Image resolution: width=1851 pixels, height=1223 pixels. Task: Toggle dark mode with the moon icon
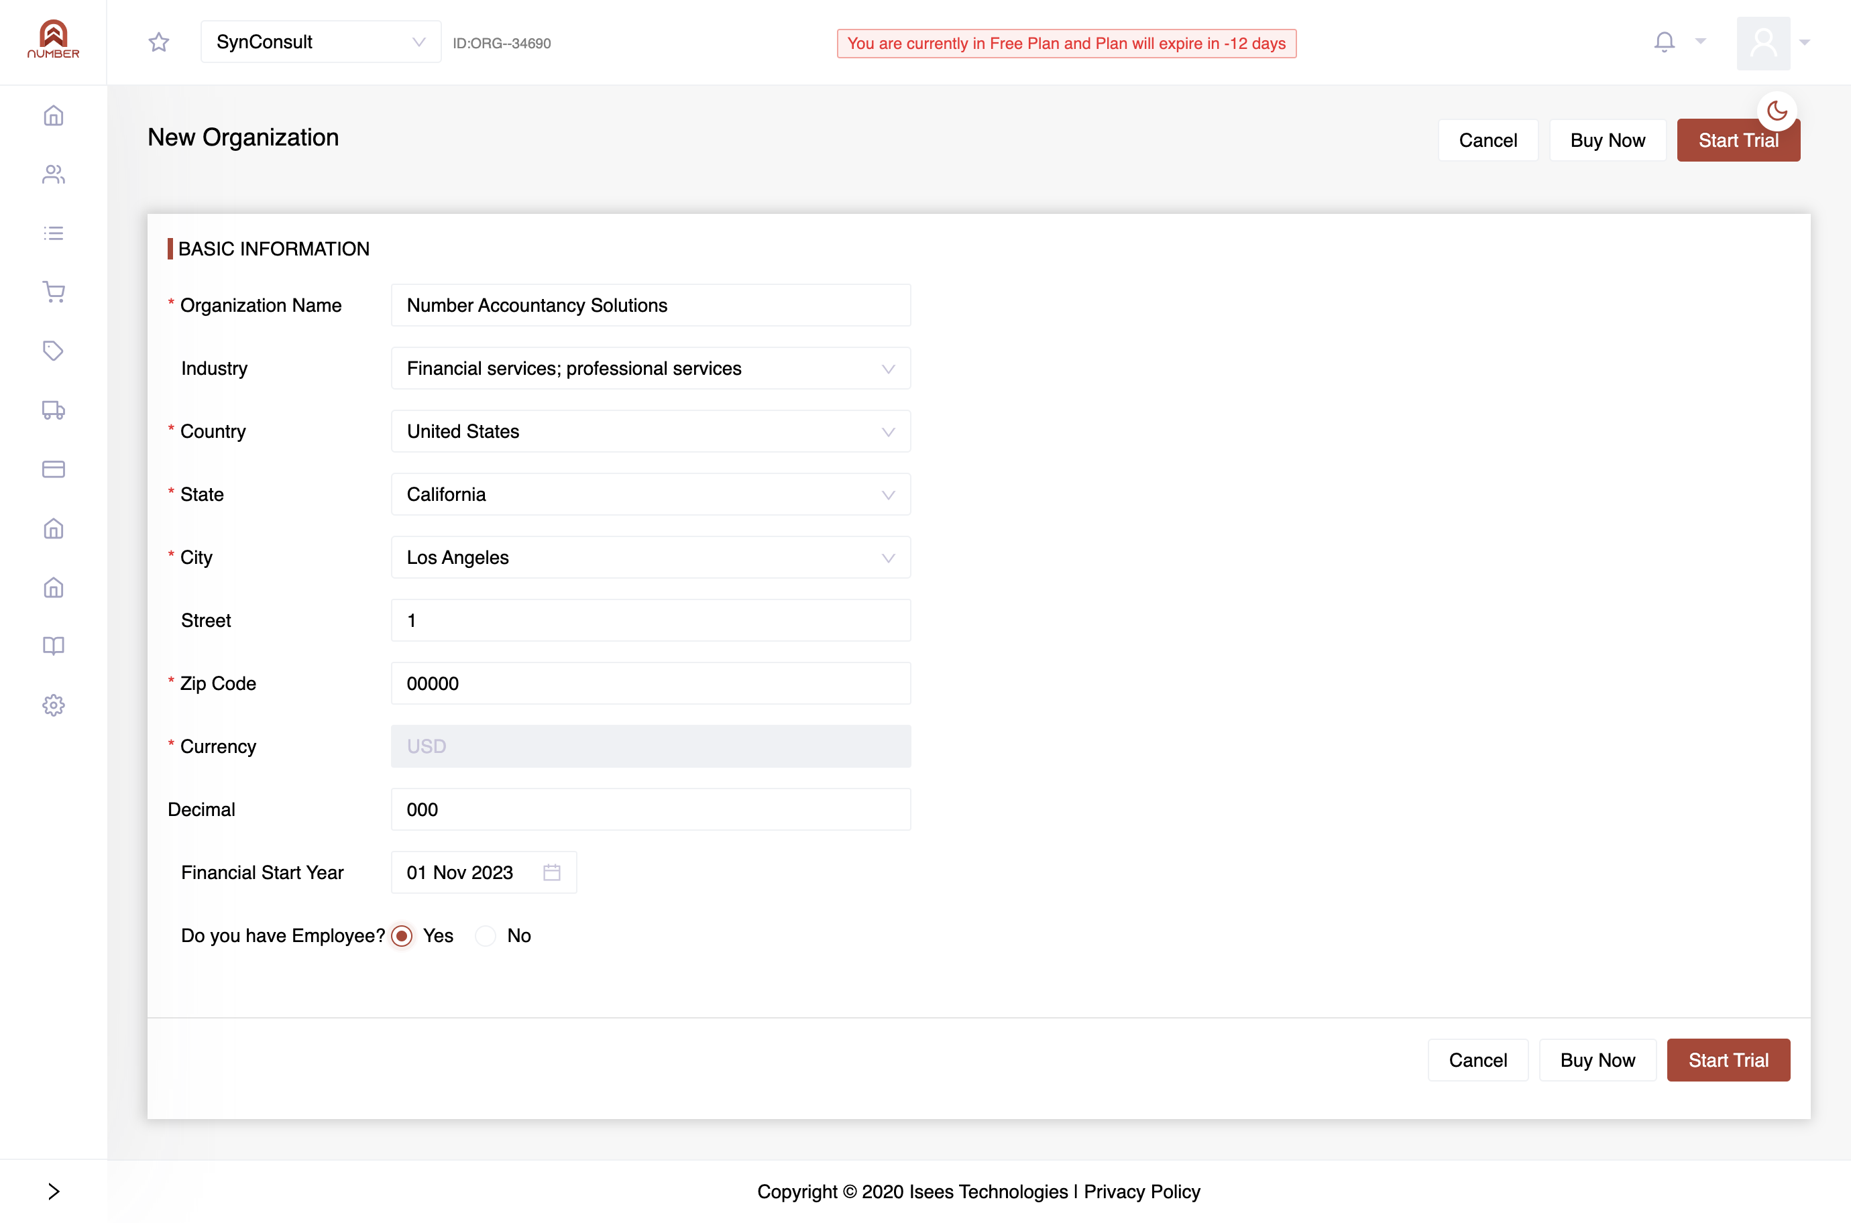[x=1777, y=111]
